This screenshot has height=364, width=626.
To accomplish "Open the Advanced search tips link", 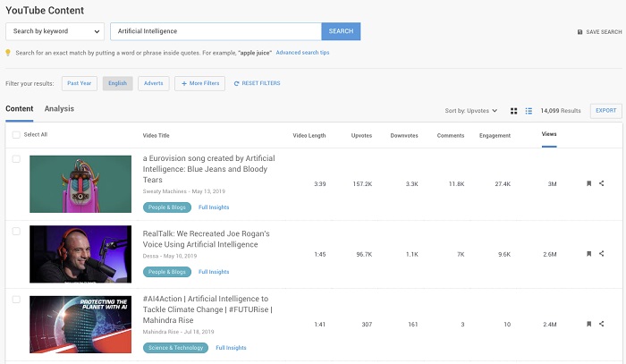I will click(x=302, y=53).
